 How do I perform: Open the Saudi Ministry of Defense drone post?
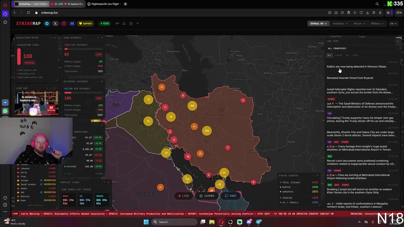click(362, 105)
